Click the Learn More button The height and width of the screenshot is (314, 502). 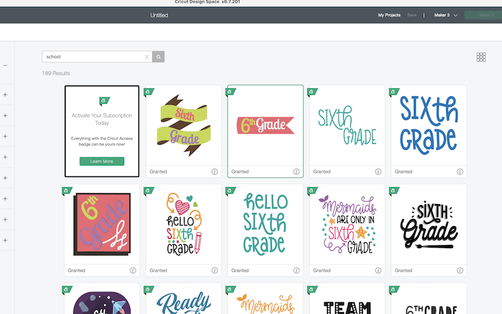tap(102, 161)
